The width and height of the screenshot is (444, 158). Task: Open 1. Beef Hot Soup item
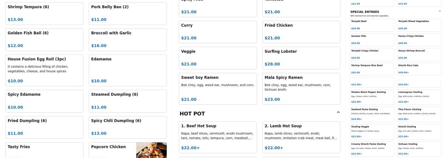click(x=218, y=137)
